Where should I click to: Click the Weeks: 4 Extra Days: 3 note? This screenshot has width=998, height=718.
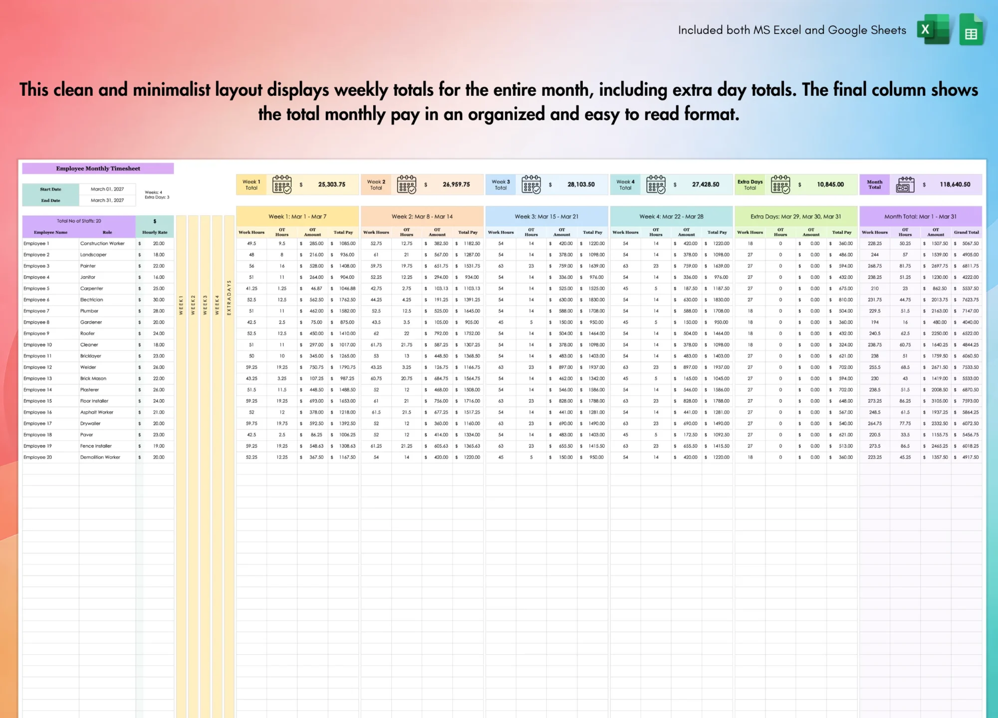pyautogui.click(x=157, y=194)
